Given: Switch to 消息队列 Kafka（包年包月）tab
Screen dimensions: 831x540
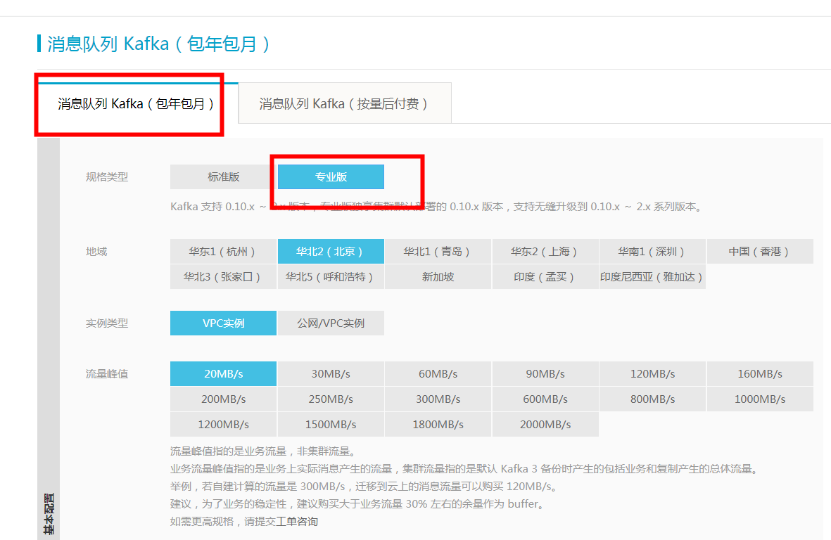Looking at the screenshot, I should [x=137, y=103].
